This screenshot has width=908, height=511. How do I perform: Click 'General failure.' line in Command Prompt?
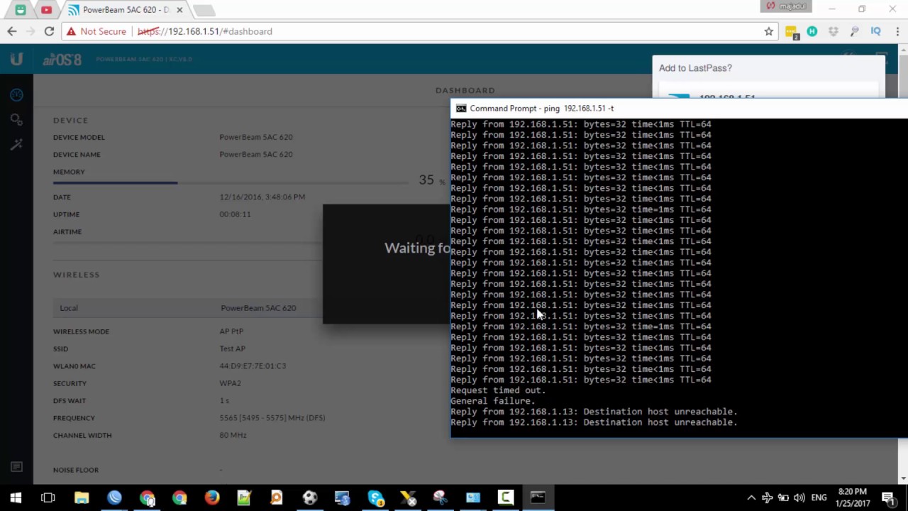point(493,401)
